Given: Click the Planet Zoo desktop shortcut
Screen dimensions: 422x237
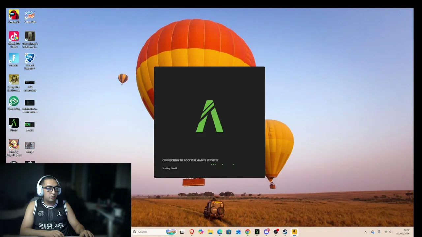Looking at the screenshot, I should [x=14, y=103].
